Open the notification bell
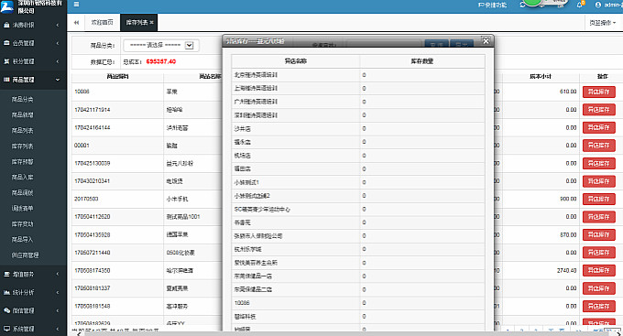 580,5
